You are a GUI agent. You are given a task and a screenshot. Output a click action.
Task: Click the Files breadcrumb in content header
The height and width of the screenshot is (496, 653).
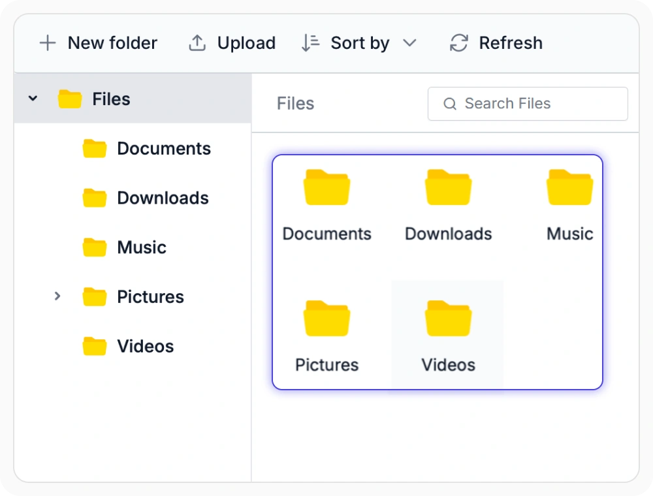(296, 103)
